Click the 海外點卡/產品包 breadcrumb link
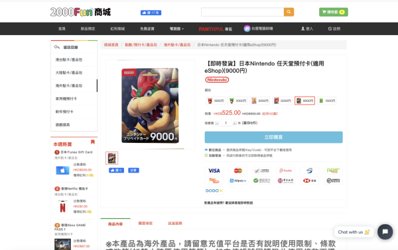The width and height of the screenshot is (398, 250). coord(177,45)
